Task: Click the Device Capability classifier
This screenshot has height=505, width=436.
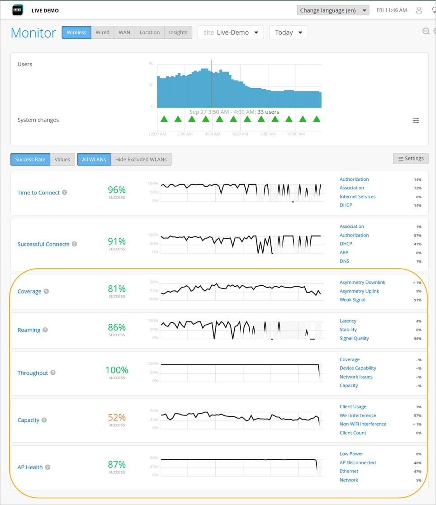Action: 358,368
